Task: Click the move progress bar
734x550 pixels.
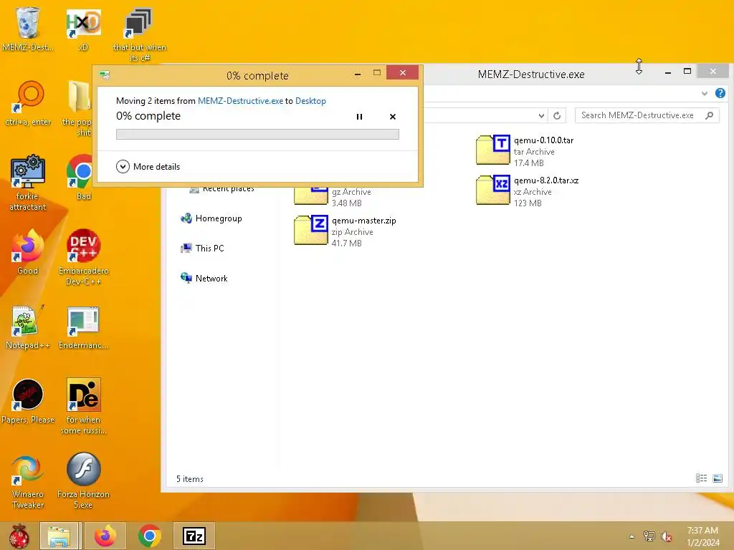Action: coord(257,135)
